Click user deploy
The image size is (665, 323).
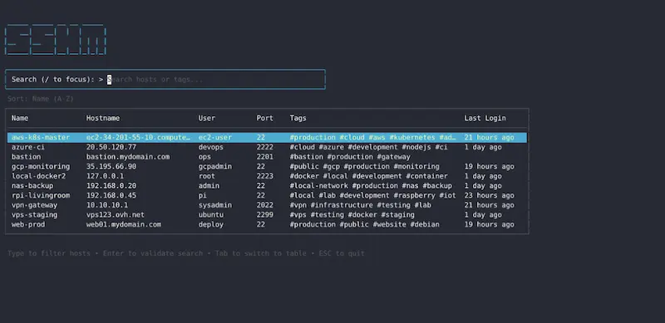(211, 224)
